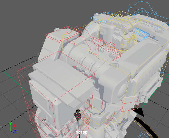Click the black curved arrow head control
The height and width of the screenshot is (138, 169).
pyautogui.click(x=141, y=112)
